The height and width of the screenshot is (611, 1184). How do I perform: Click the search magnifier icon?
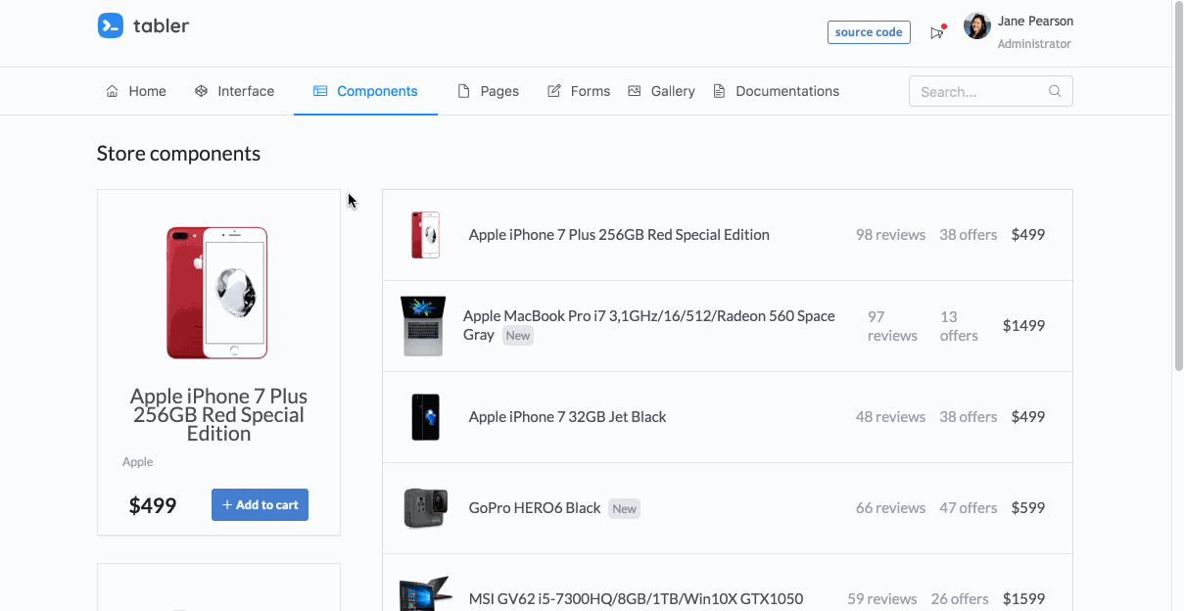pos(1055,91)
